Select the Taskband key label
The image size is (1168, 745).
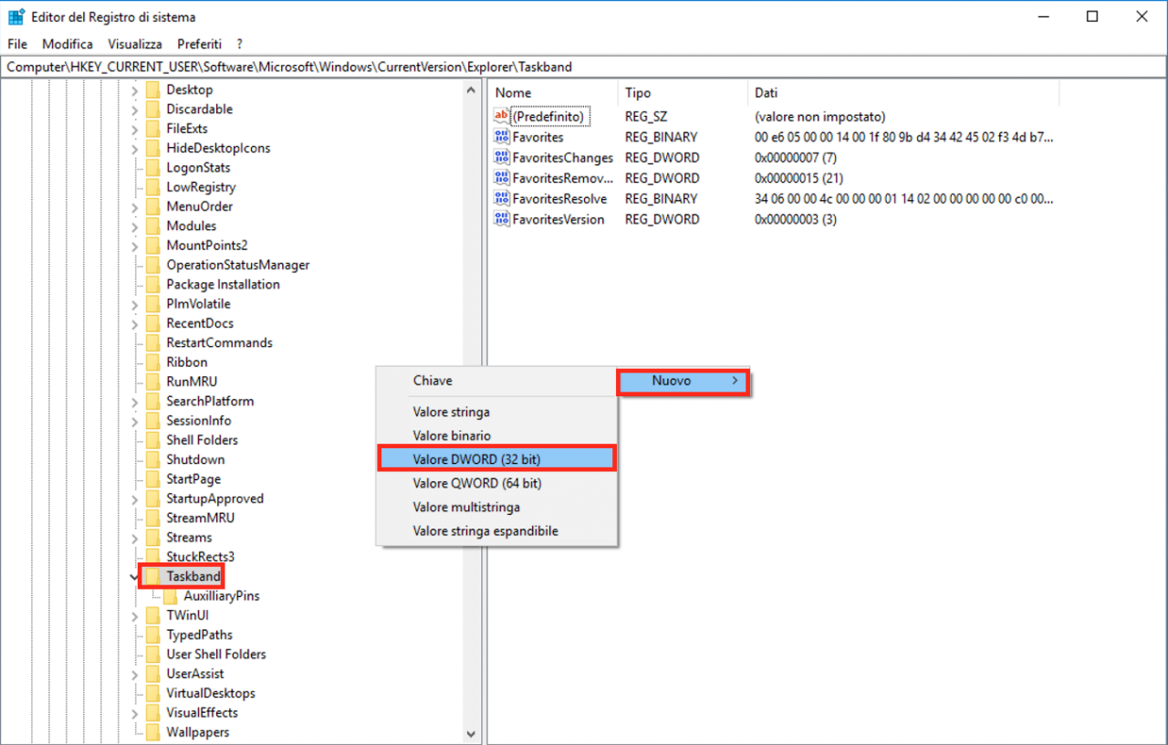point(193,576)
